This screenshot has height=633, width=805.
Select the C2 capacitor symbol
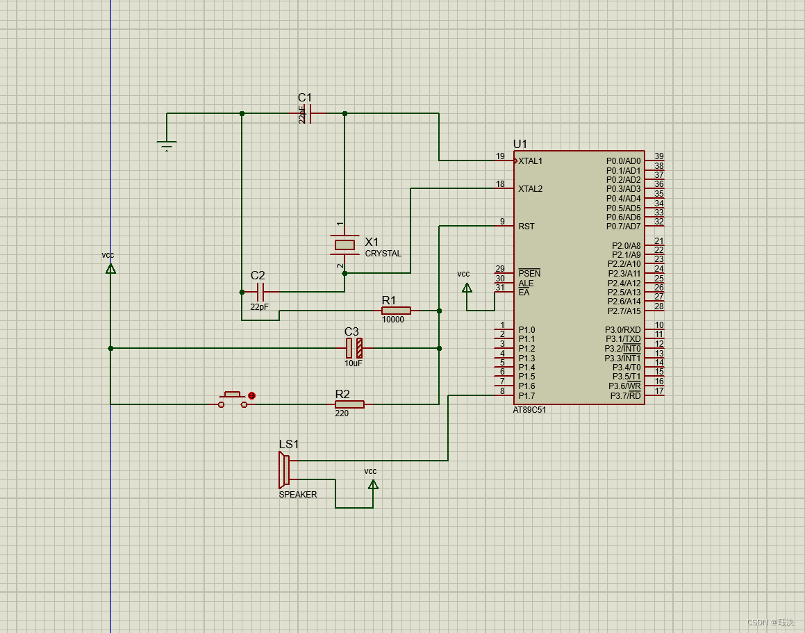(260, 292)
